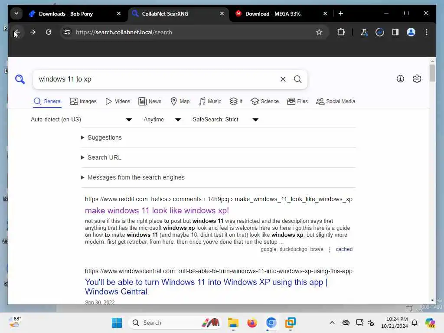Open the Chrome three-dot menu
This screenshot has width=444, height=333.
(427, 32)
